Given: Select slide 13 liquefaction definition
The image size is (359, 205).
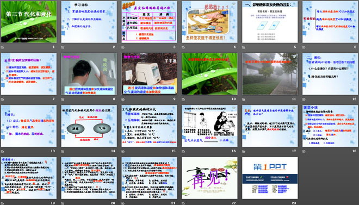Looking at the screenshot, I should point(29,126).
